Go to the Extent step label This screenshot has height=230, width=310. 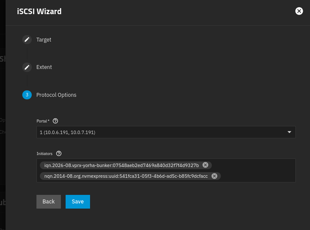[44, 67]
